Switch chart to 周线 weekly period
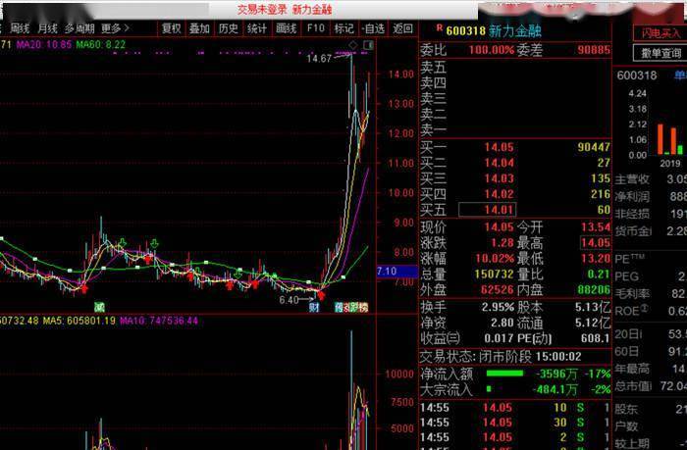This screenshot has height=450, width=687. click(x=20, y=28)
